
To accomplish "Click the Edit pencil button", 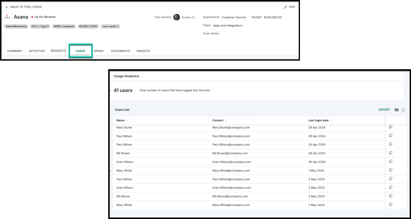I will tap(289, 7).
